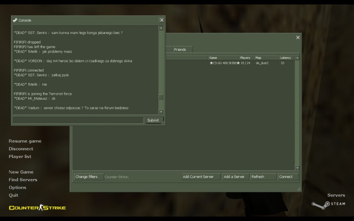
Task: Click the server list scroll up arrow
Action: (x=297, y=58)
